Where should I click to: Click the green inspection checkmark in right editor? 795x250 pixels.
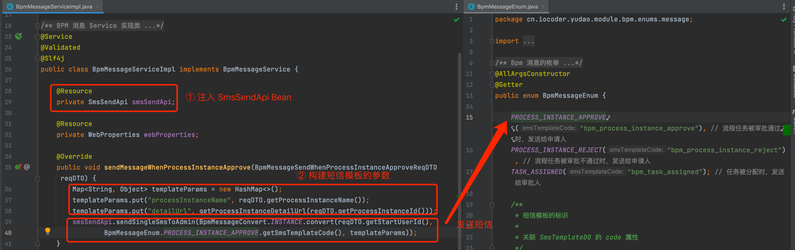pos(784,20)
